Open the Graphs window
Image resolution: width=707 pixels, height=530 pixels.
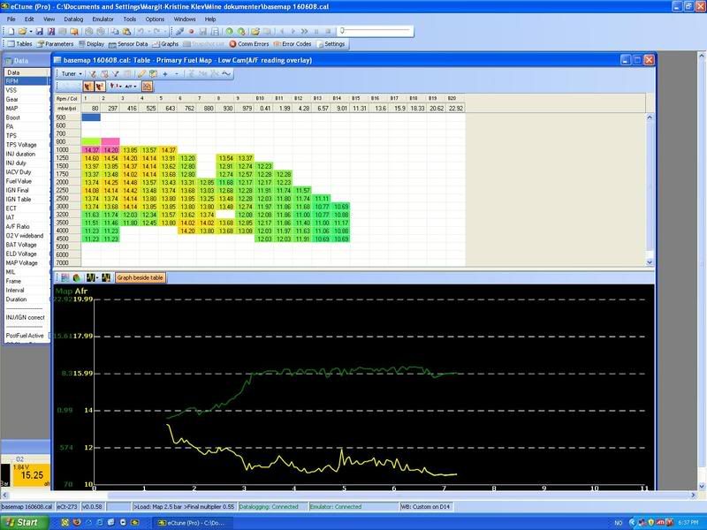tap(165, 44)
